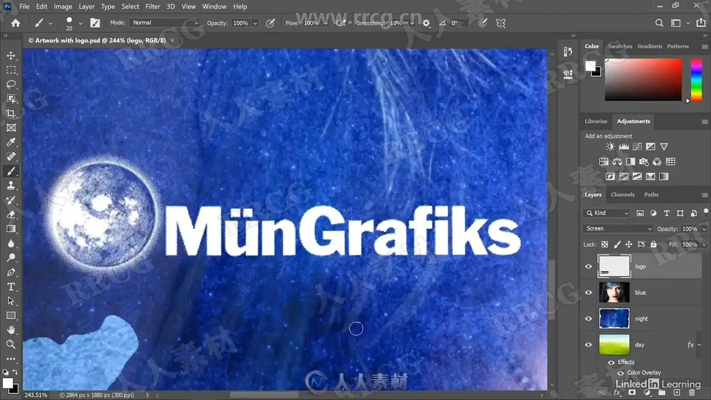The width and height of the screenshot is (711, 400).
Task: Pick a color in the red color field
Action: (643, 79)
